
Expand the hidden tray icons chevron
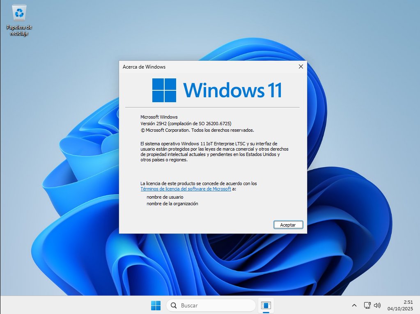pyautogui.click(x=354, y=305)
